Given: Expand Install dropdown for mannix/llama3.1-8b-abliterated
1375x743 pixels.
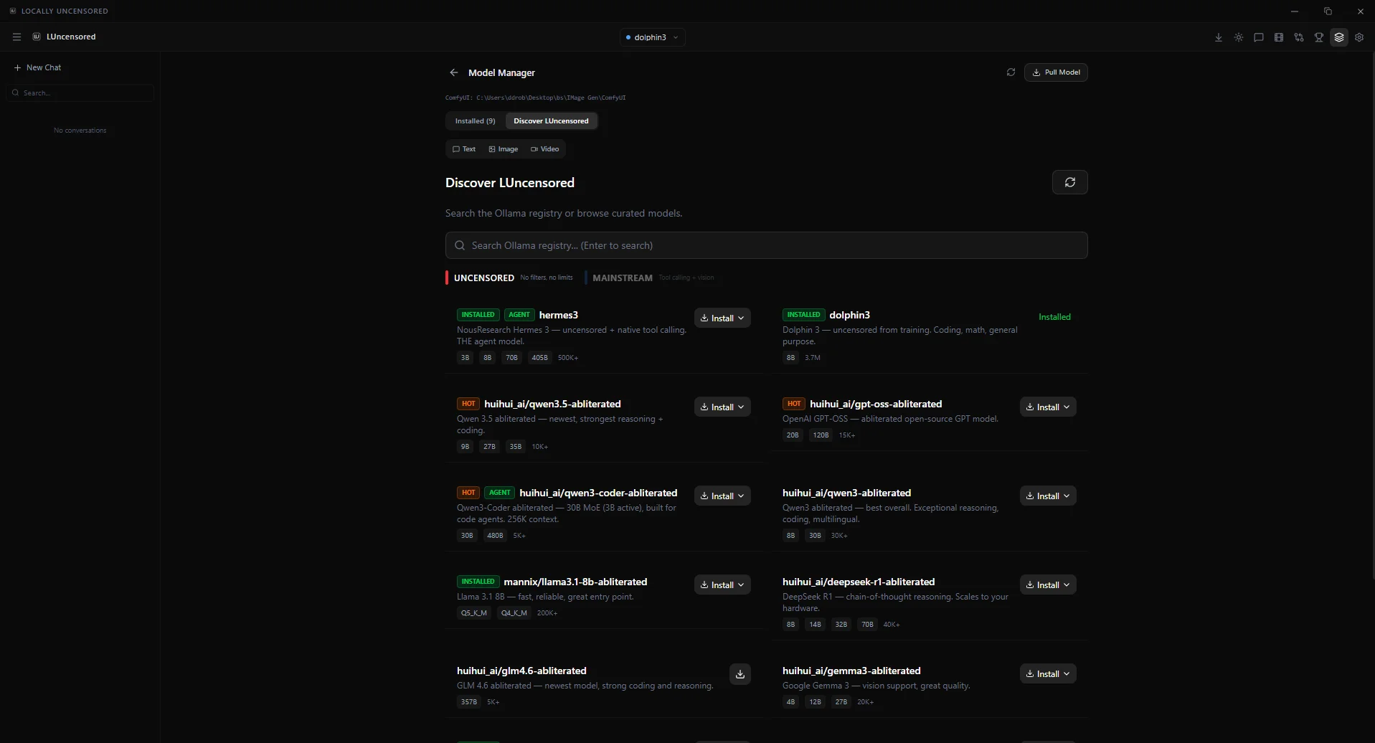Looking at the screenshot, I should (x=722, y=585).
